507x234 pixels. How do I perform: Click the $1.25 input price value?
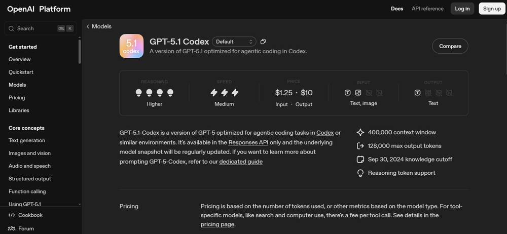pos(283,93)
